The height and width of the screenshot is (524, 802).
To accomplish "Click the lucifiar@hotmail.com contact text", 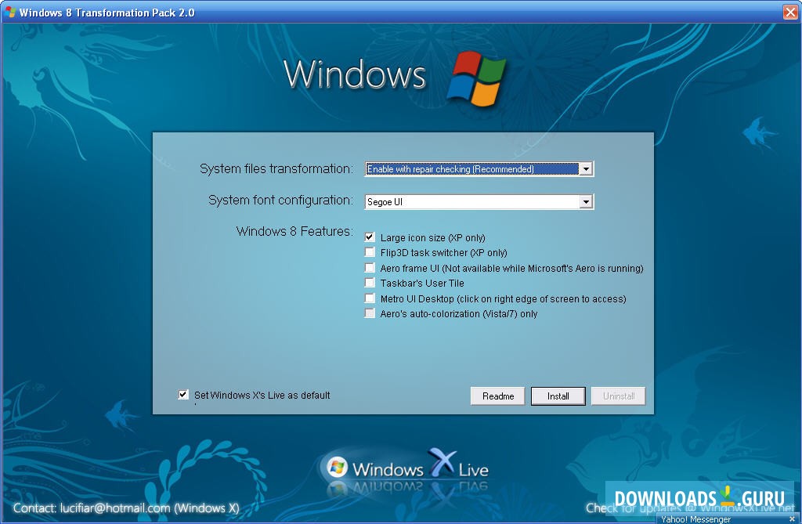I will pos(115,508).
